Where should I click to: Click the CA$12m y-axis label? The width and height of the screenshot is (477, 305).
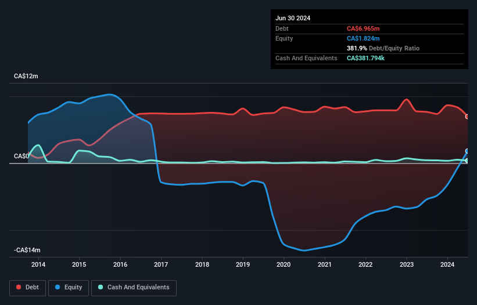click(26, 76)
